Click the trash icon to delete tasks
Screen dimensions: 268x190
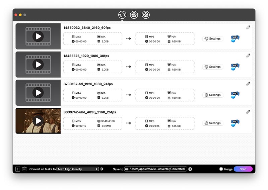coord(24,169)
